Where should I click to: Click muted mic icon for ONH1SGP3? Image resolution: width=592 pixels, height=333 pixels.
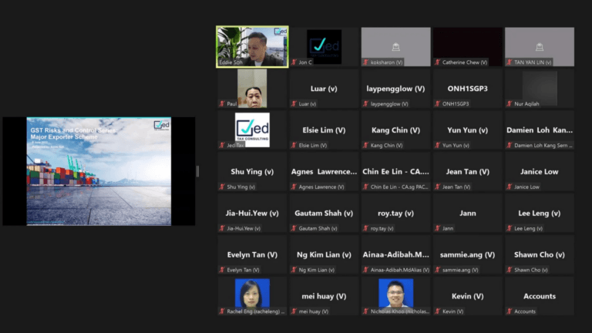pyautogui.click(x=437, y=103)
